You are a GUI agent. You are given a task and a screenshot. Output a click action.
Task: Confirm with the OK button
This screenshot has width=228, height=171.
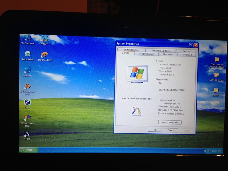[x=155, y=130]
